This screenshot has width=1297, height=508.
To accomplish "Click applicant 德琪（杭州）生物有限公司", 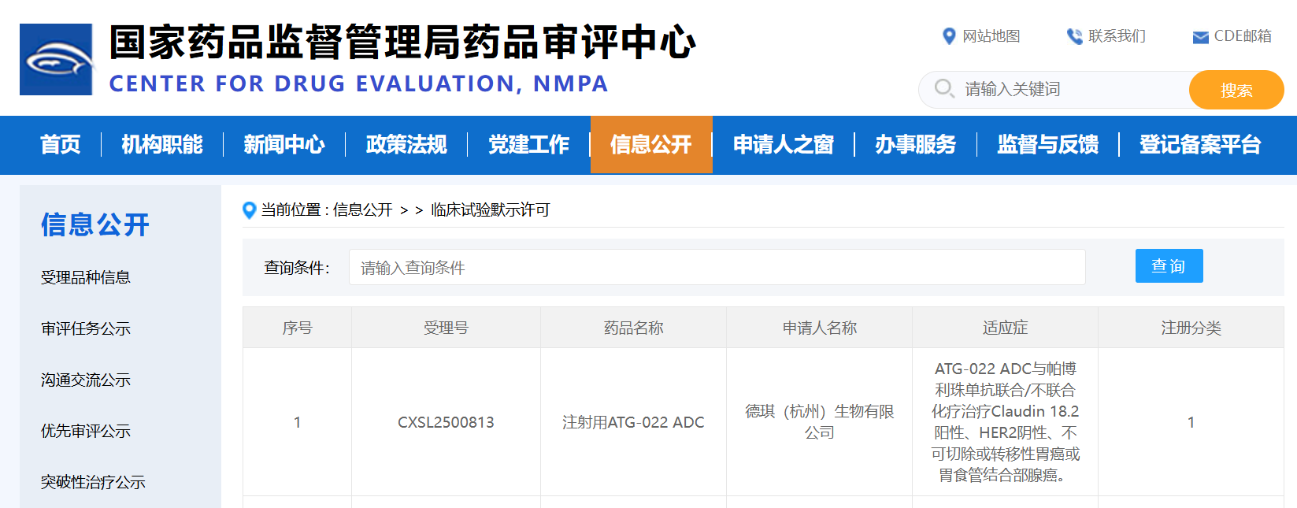I will [x=820, y=421].
